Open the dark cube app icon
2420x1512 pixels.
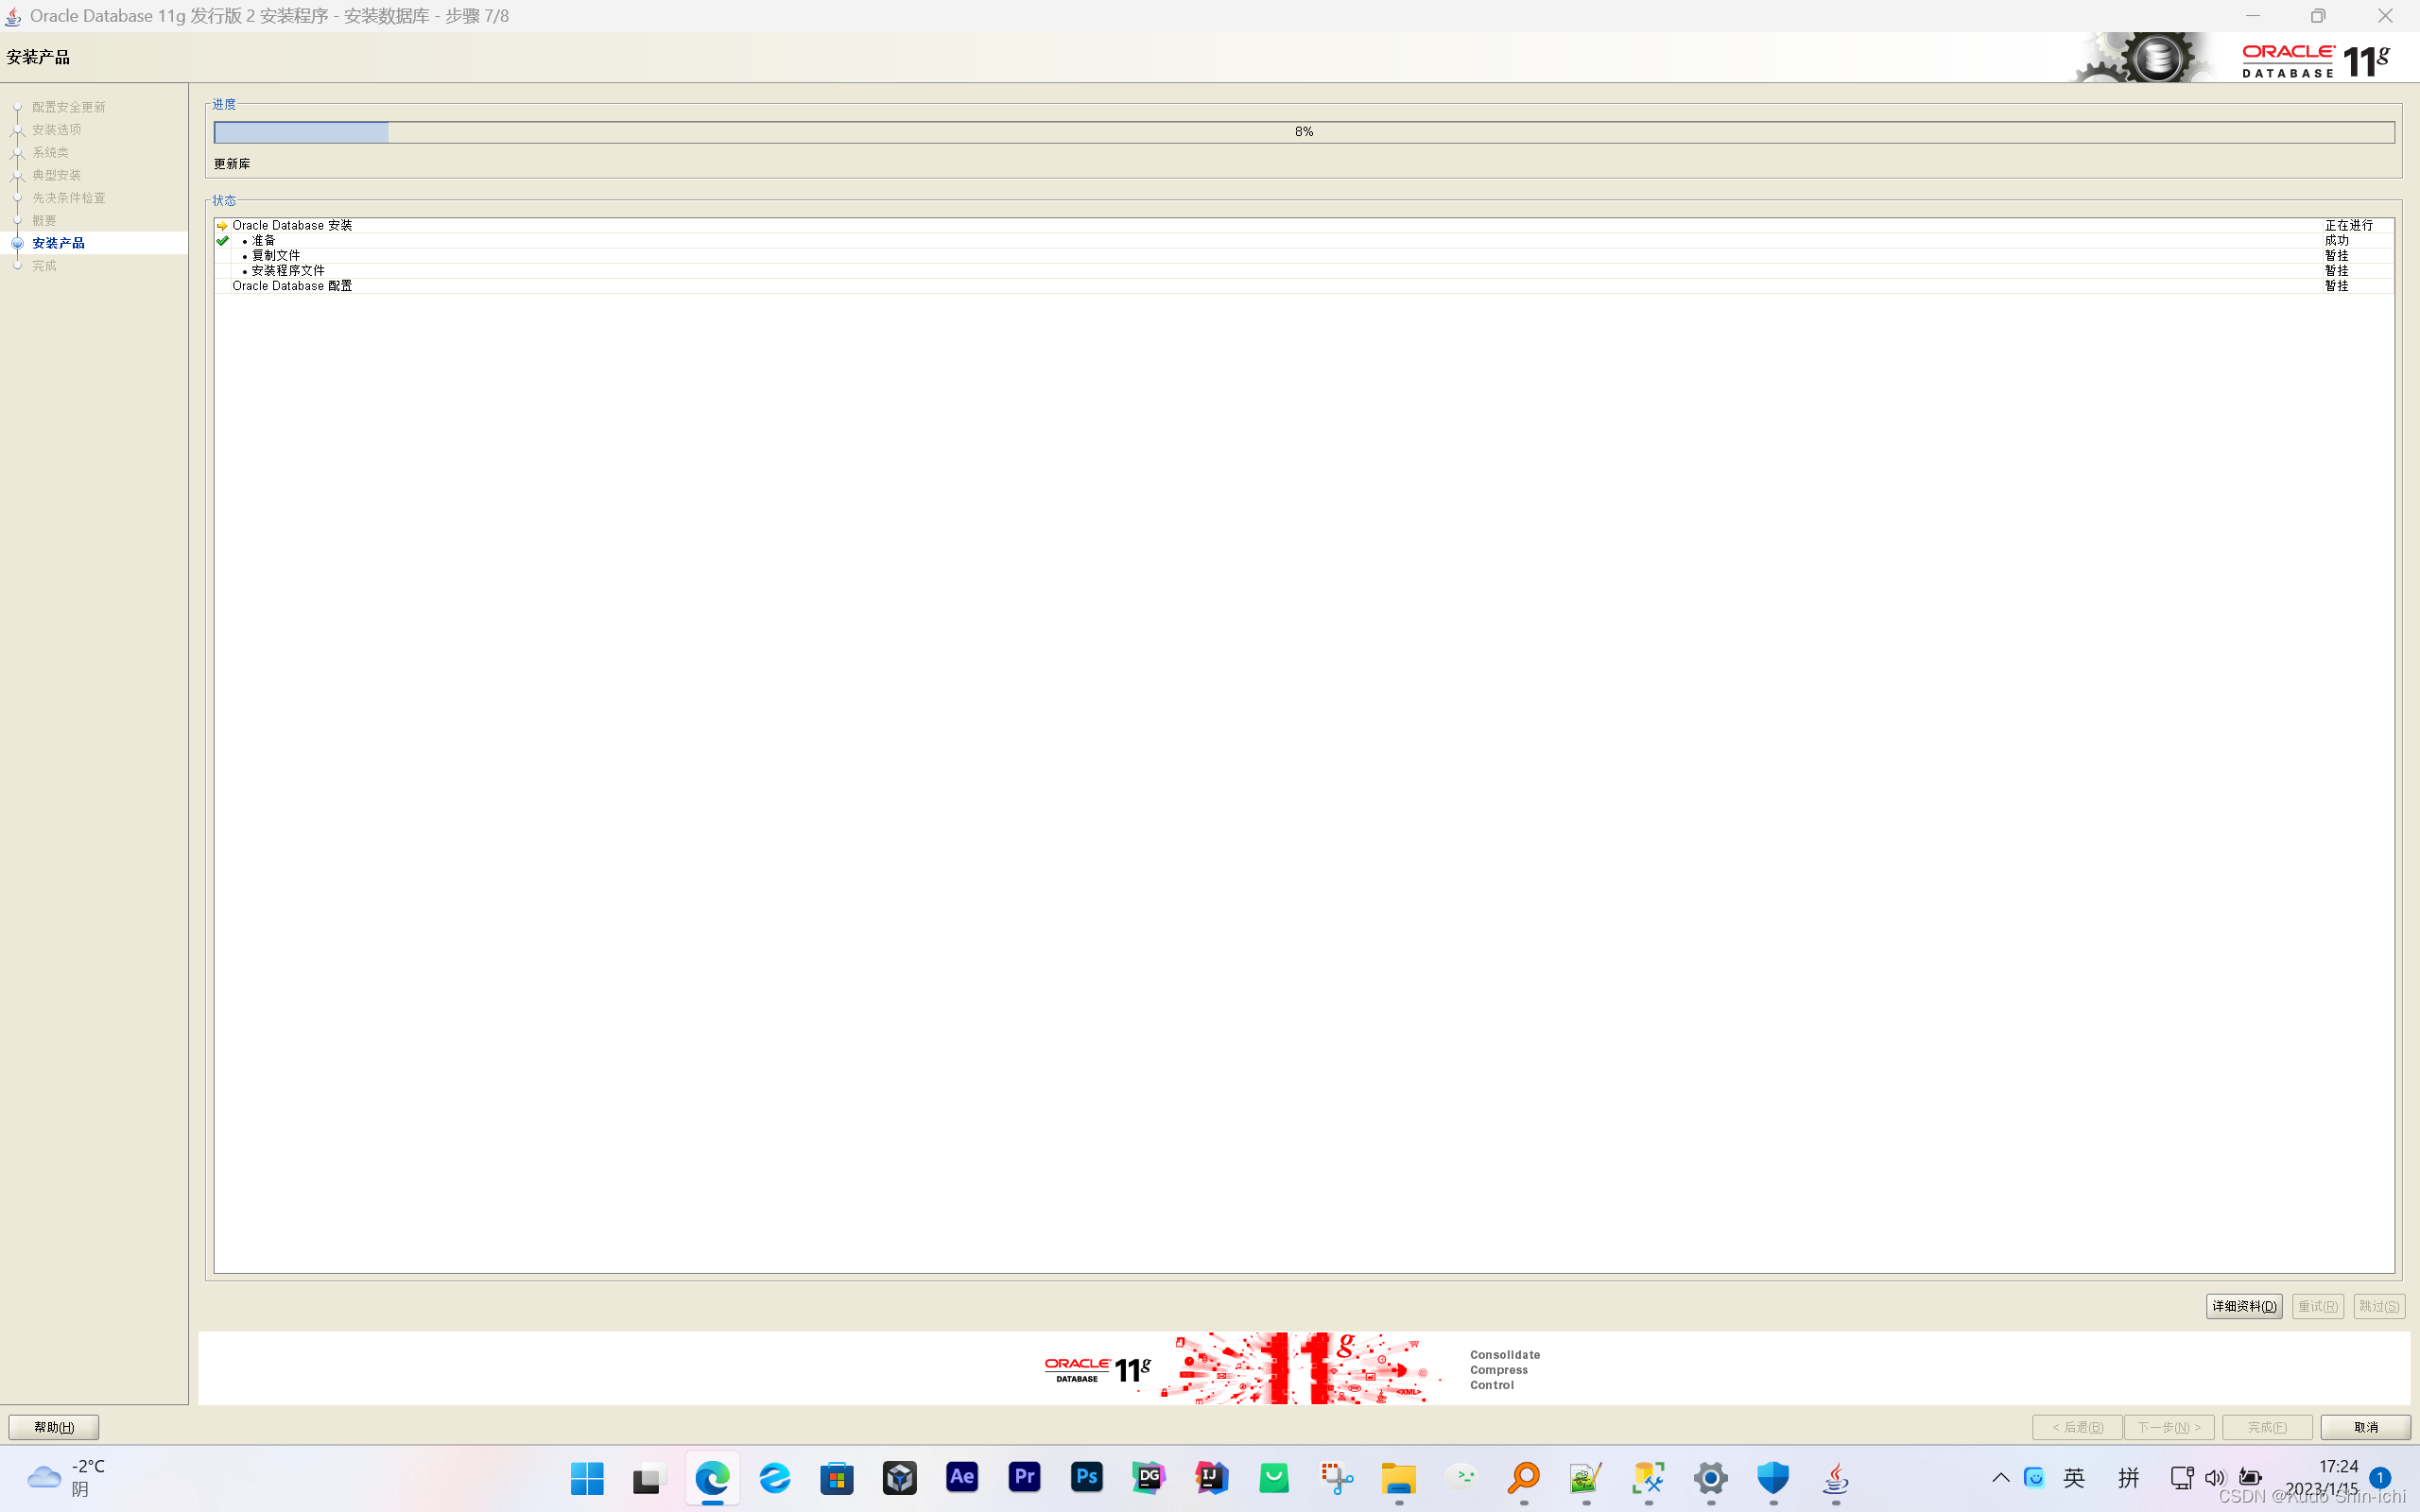pos(899,1477)
